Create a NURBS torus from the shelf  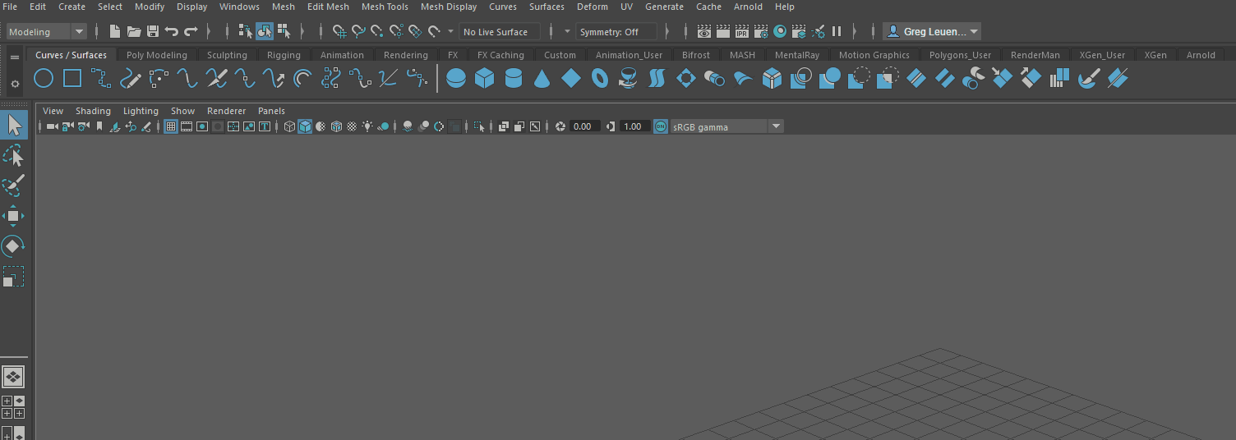(x=600, y=79)
